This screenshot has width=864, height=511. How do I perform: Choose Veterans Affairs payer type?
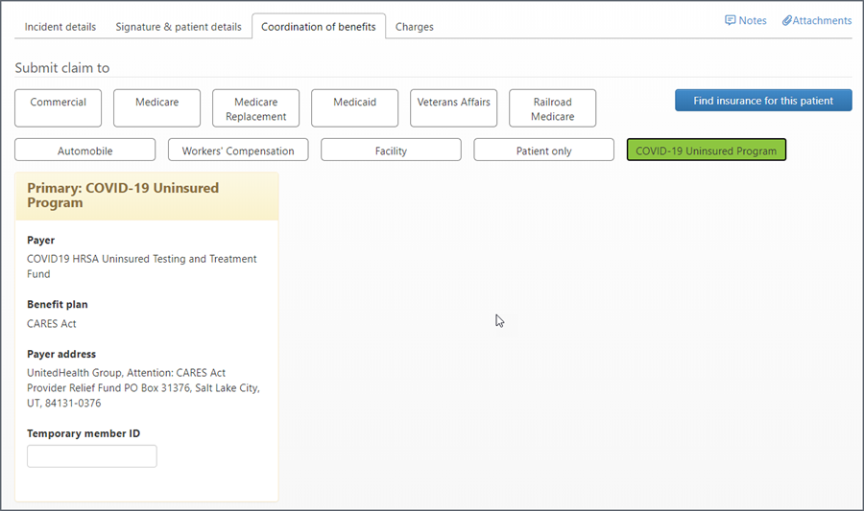tap(453, 108)
